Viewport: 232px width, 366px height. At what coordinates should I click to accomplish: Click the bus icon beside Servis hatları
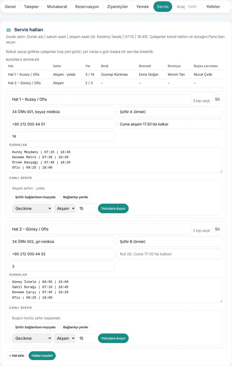pos(9,30)
